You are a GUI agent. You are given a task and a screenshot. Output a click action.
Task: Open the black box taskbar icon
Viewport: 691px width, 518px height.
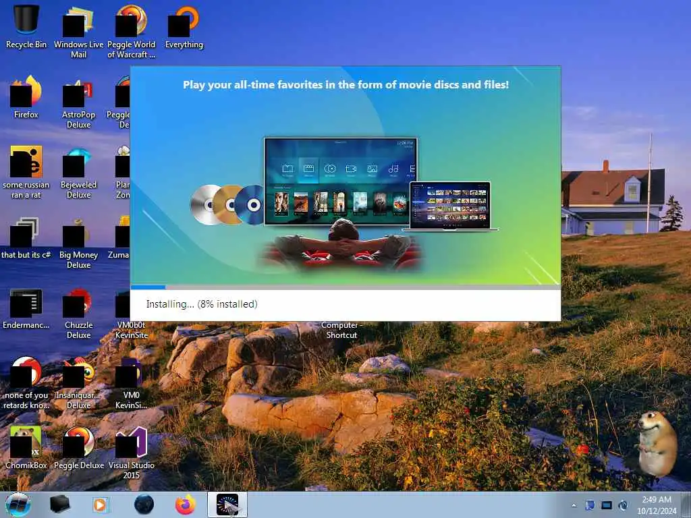tap(59, 505)
